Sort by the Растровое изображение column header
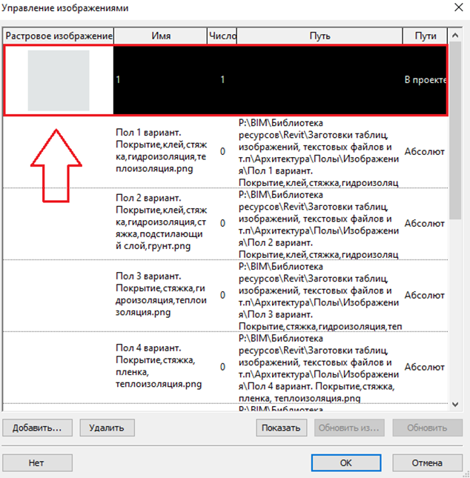This screenshot has height=478, width=470. coord(59,36)
